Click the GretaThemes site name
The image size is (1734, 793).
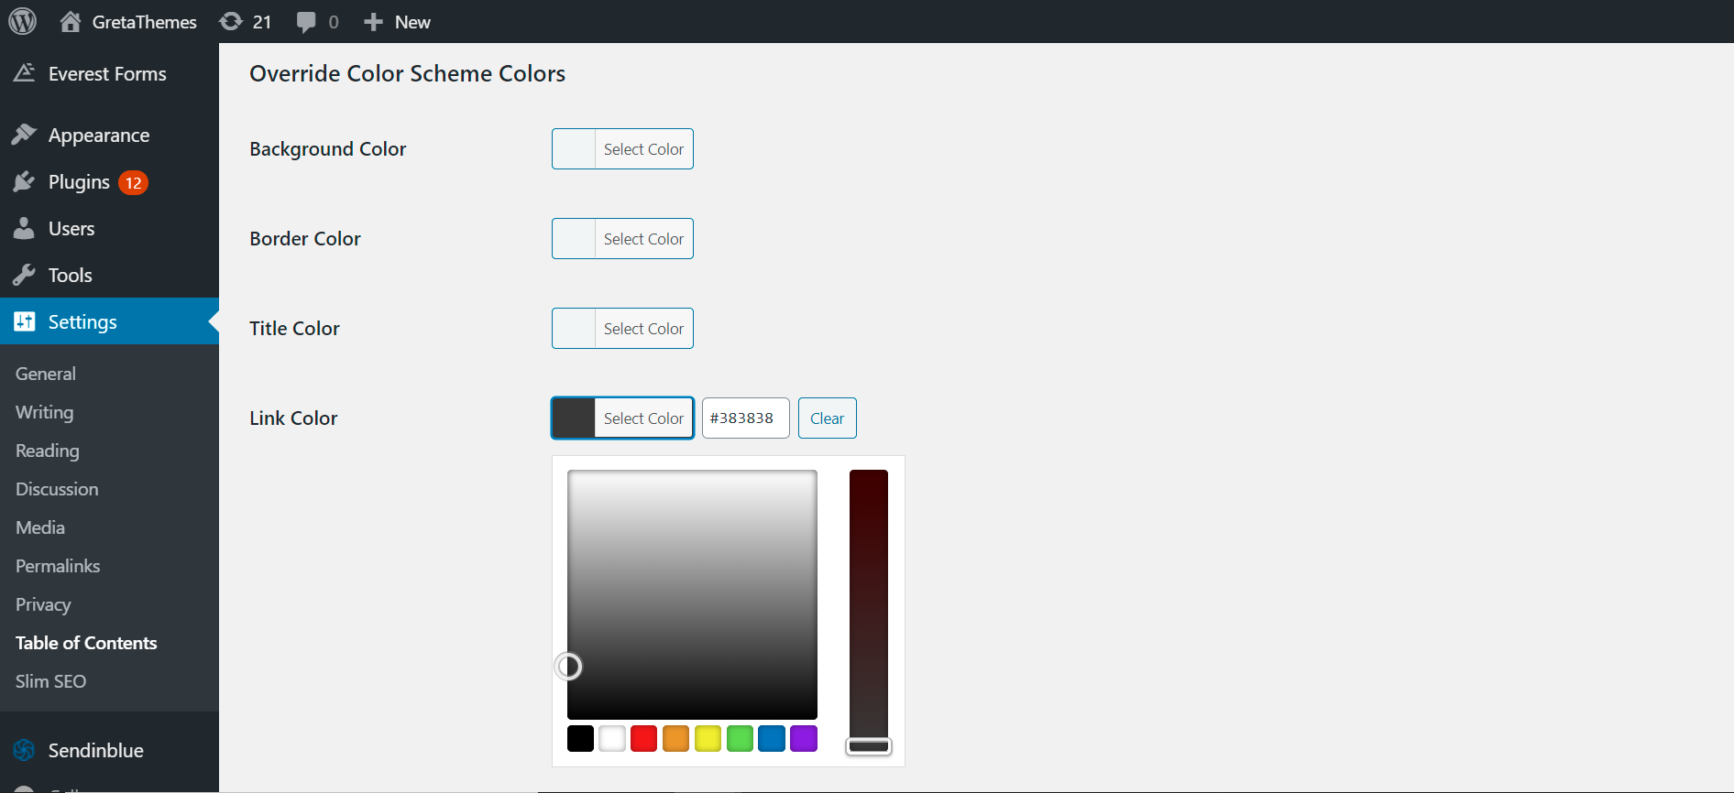click(145, 22)
